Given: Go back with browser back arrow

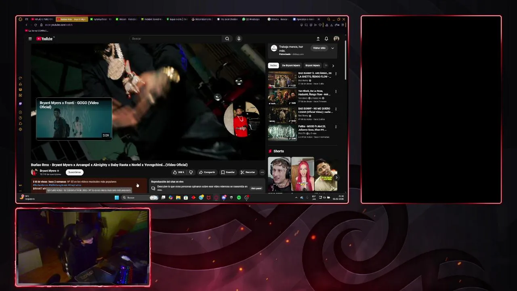Looking at the screenshot, I should 27,25.
